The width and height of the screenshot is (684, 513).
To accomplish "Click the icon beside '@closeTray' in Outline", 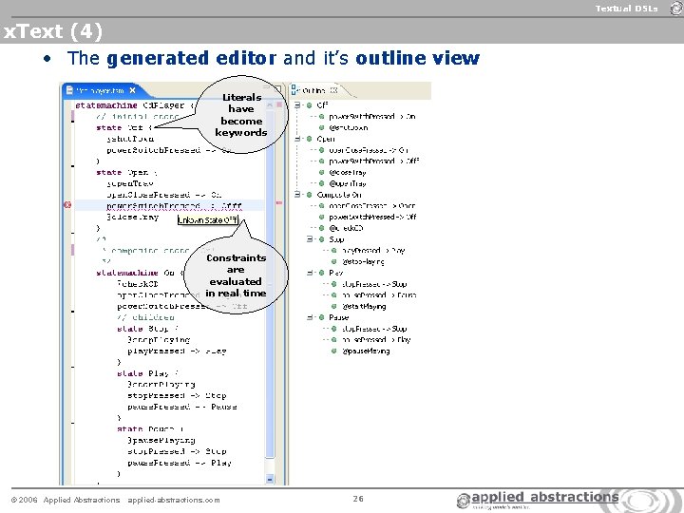I will click(x=321, y=172).
